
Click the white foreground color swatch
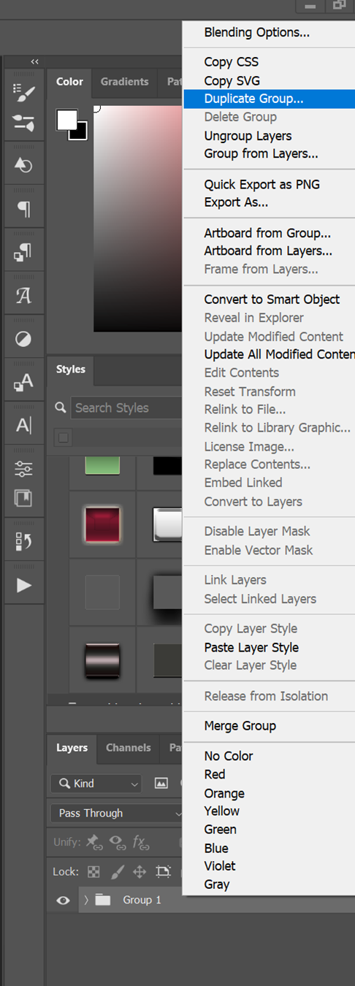coord(66,119)
